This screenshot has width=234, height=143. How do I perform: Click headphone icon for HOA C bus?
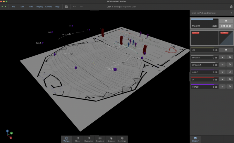click(230, 72)
